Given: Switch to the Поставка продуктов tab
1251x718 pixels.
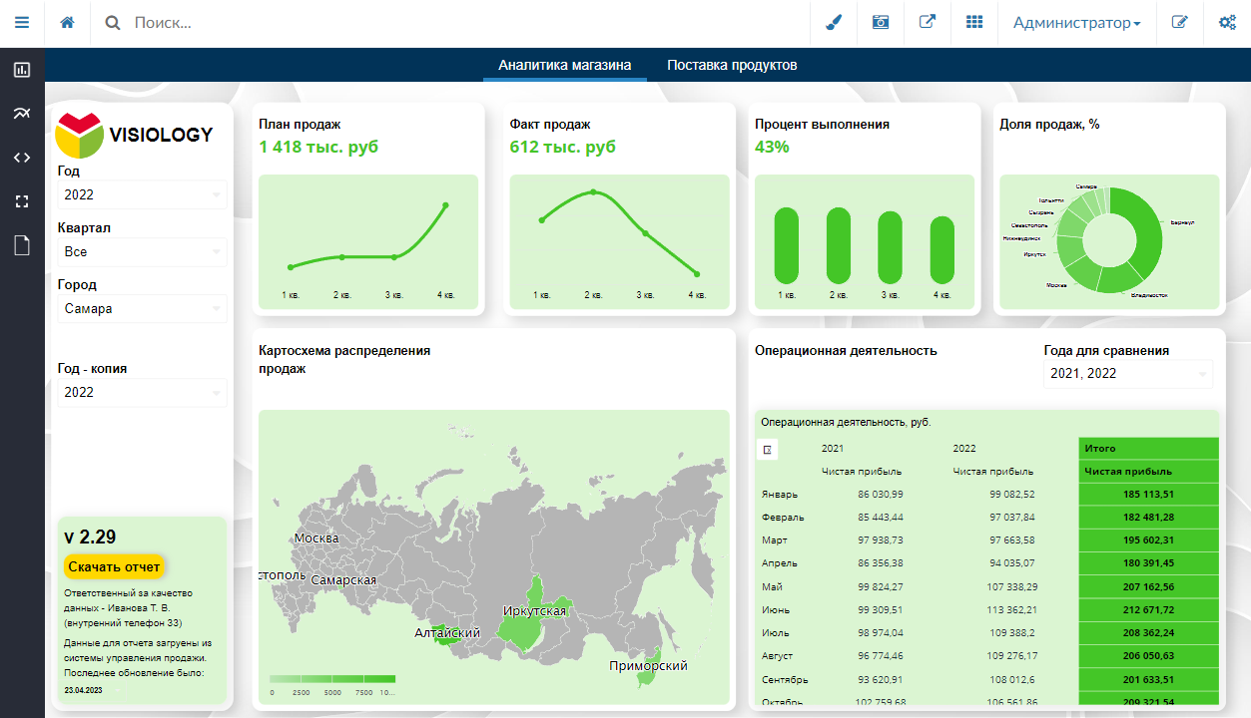Looking at the screenshot, I should [732, 65].
